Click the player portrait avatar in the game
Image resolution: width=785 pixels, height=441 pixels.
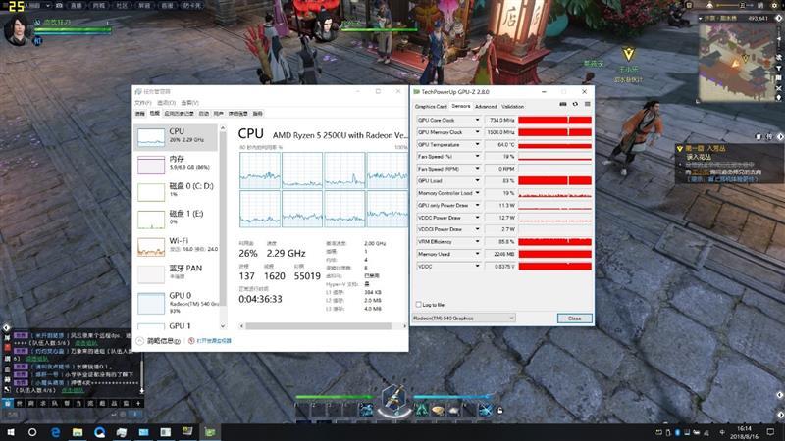coord(18,31)
